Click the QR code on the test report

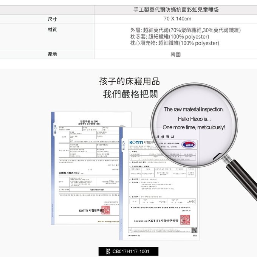click(x=194, y=230)
